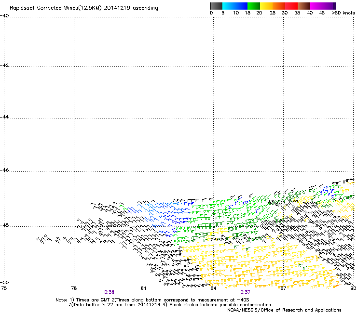
Task: Click the red 30-35 knots color swatch
Action: point(291,6)
